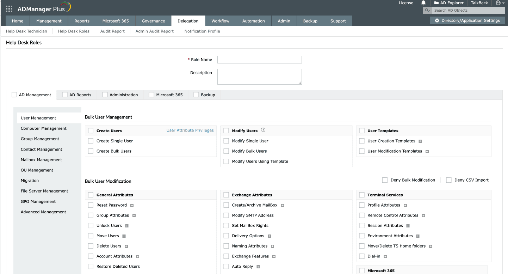This screenshot has height=274, width=508.
Task: Check the Create Users checkbox
Action: (x=91, y=130)
